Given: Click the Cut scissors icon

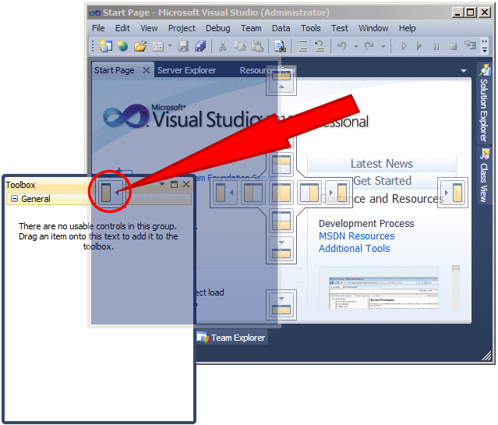Looking at the screenshot, I should tap(222, 46).
